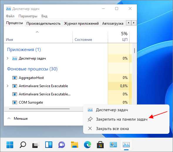This screenshot has width=173, height=152.
Task: Select truncated Antimalware Service Executable... row
Action: coord(68,94)
